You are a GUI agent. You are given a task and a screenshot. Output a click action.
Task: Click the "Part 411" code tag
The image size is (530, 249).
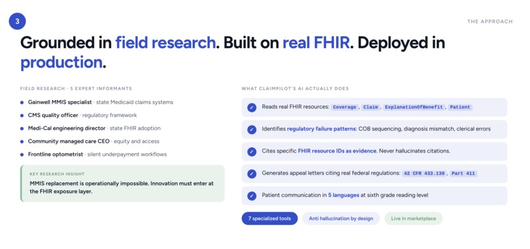(x=463, y=173)
